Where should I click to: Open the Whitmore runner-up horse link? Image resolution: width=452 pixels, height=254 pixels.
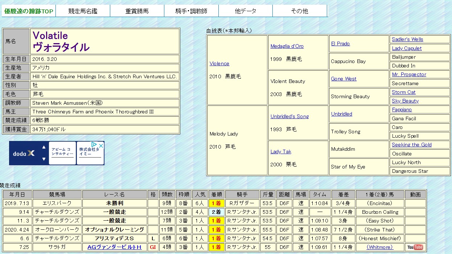[380, 247]
